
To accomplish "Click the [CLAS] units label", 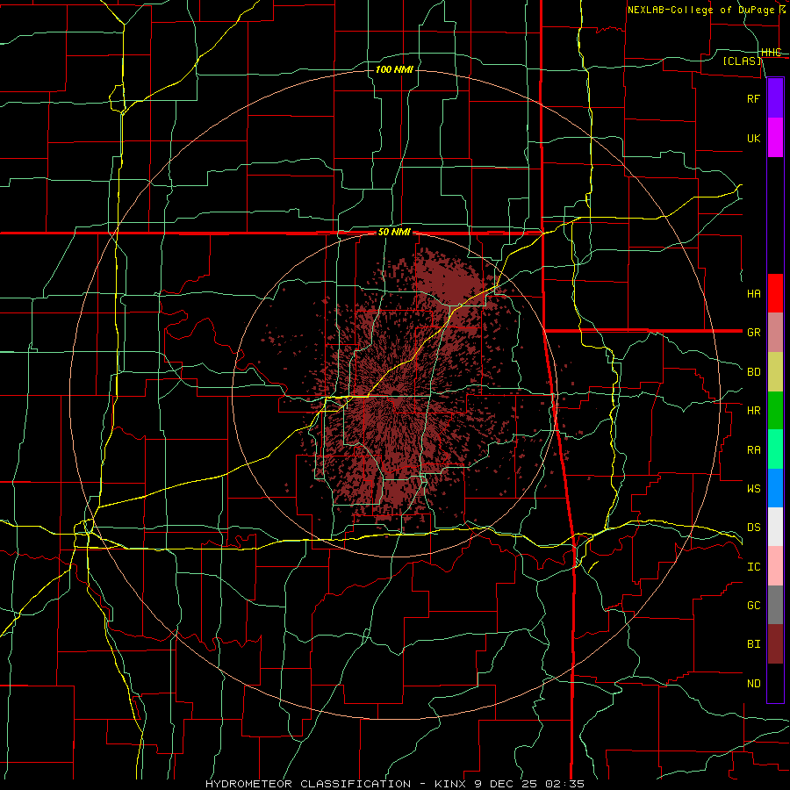I will [742, 61].
